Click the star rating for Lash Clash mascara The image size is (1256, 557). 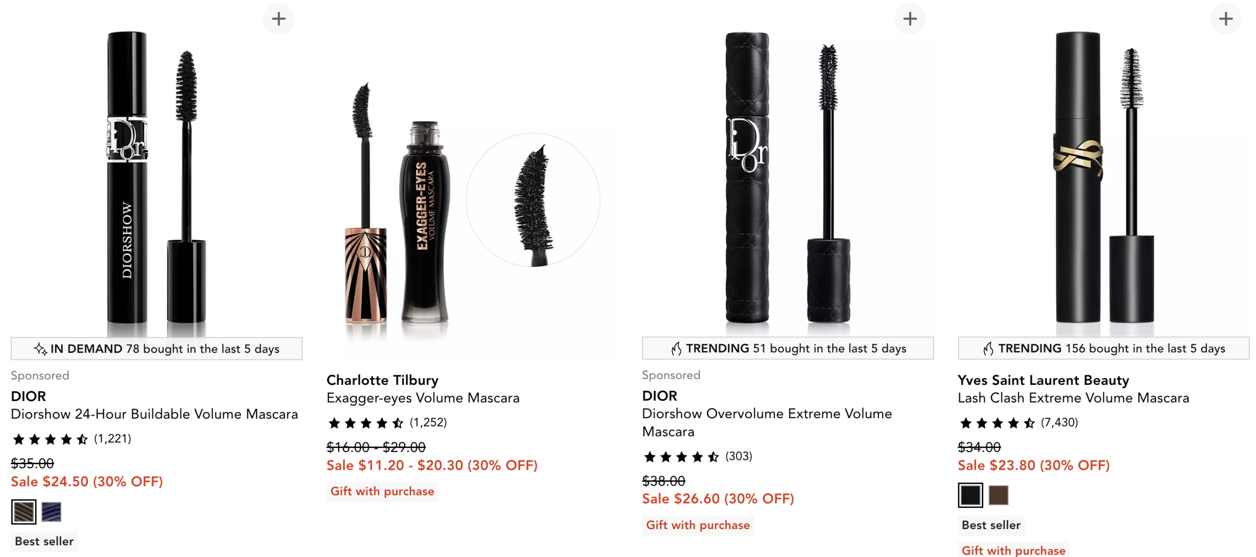(997, 423)
